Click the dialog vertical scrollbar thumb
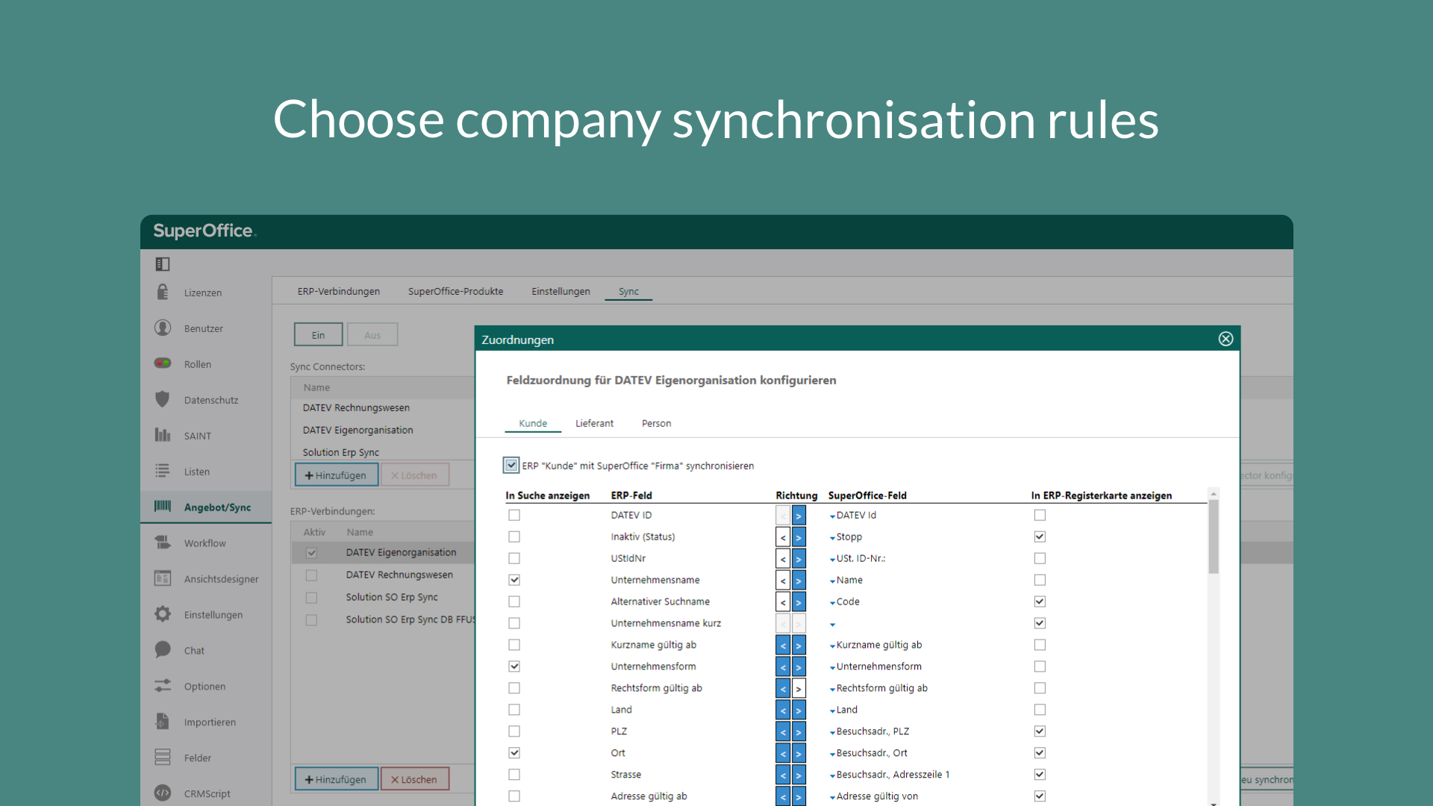This screenshot has width=1433, height=806. (1214, 537)
